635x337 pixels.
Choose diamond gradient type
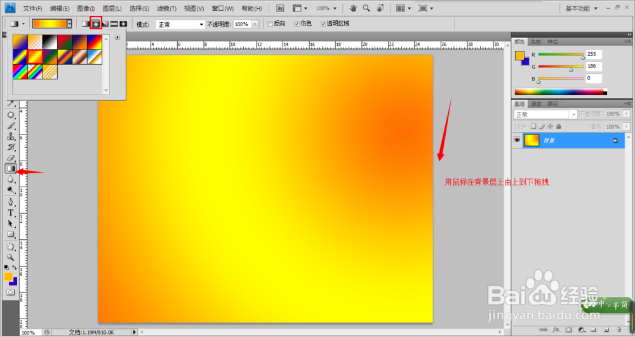pyautogui.click(x=124, y=24)
